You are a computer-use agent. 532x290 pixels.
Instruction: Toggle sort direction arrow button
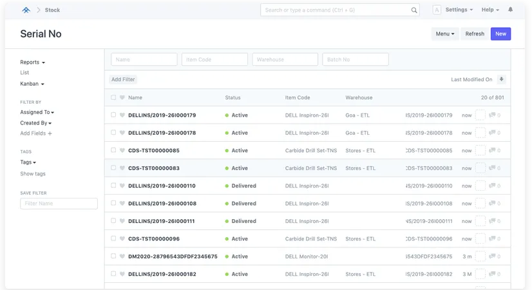(x=502, y=79)
